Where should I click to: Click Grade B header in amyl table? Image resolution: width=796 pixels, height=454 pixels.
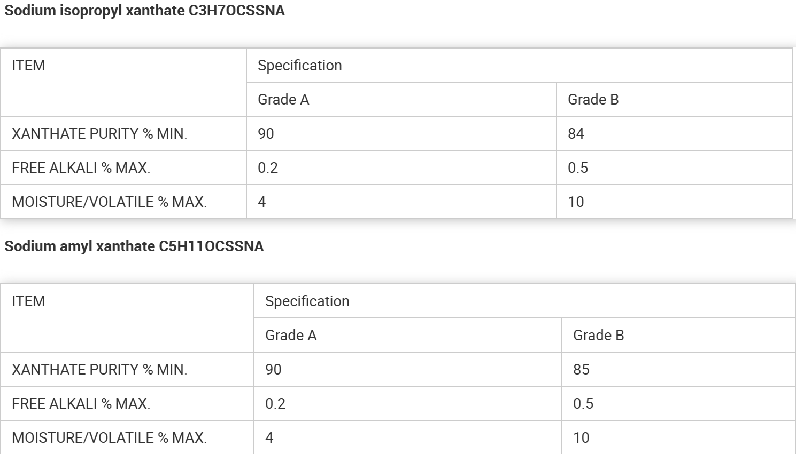pyautogui.click(x=598, y=336)
